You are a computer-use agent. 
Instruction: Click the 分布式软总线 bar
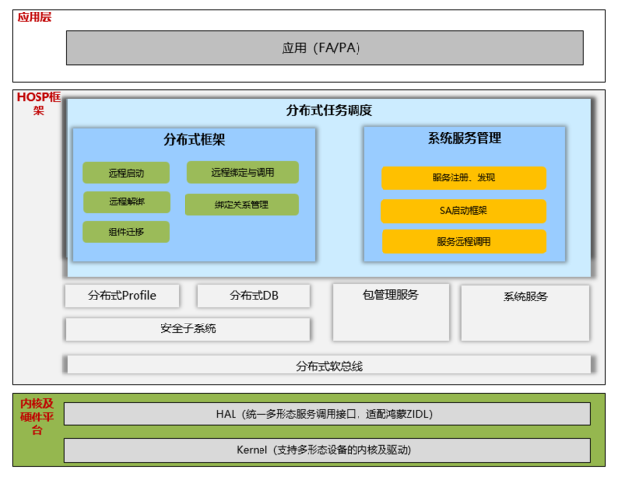coord(330,365)
